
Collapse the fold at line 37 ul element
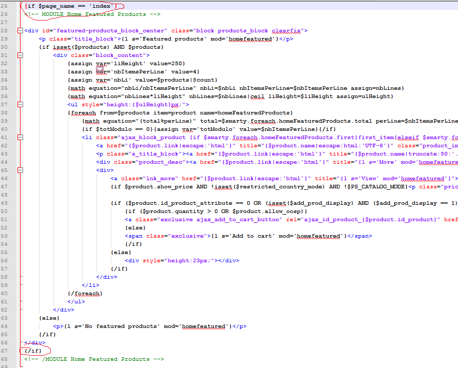tap(20, 104)
